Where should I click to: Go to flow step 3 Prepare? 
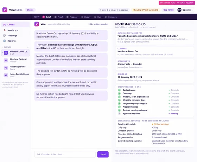click(x=72, y=17)
